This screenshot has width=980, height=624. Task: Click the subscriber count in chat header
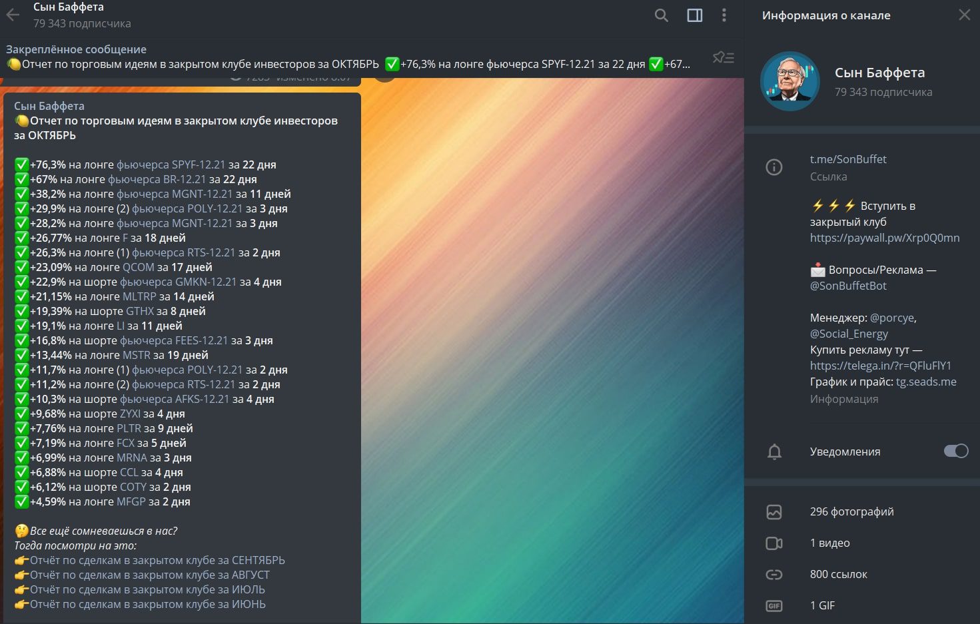[82, 23]
